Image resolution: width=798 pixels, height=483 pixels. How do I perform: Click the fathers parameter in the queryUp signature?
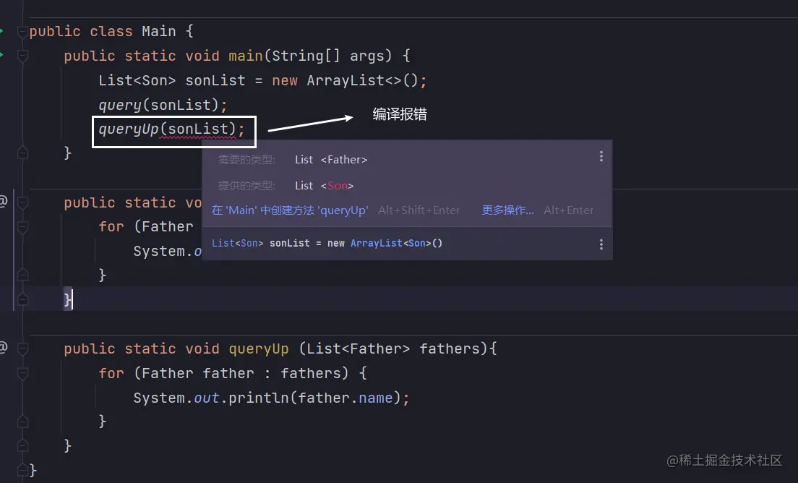coord(450,349)
